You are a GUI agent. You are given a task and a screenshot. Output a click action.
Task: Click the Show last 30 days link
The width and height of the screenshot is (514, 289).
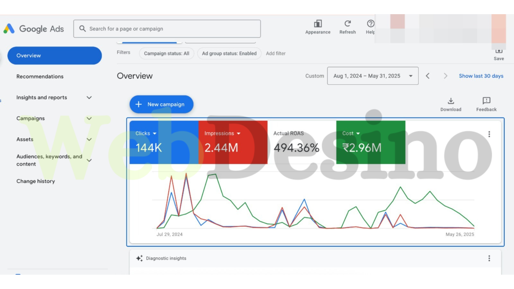coord(481,76)
